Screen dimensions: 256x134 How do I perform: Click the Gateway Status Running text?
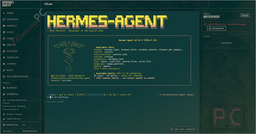14,106
